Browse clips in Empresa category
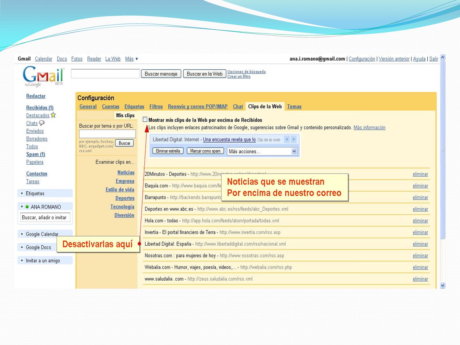 pos(125,181)
